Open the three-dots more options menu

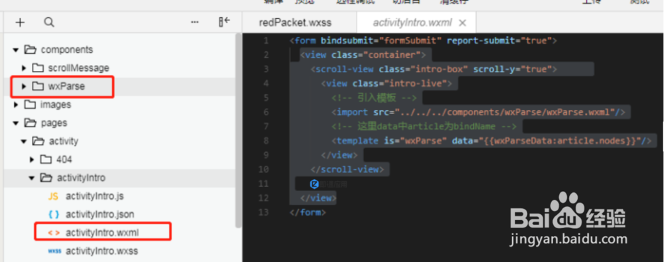195,23
